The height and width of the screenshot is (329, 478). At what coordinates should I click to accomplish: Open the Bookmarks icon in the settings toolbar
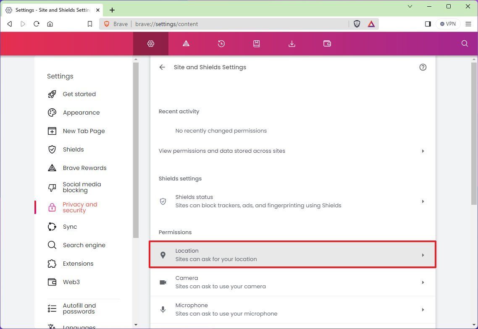pyautogui.click(x=257, y=43)
